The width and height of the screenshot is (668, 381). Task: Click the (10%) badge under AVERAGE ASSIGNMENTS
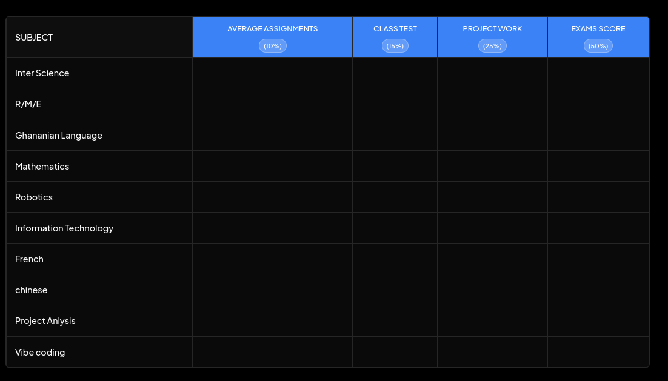coord(272,45)
